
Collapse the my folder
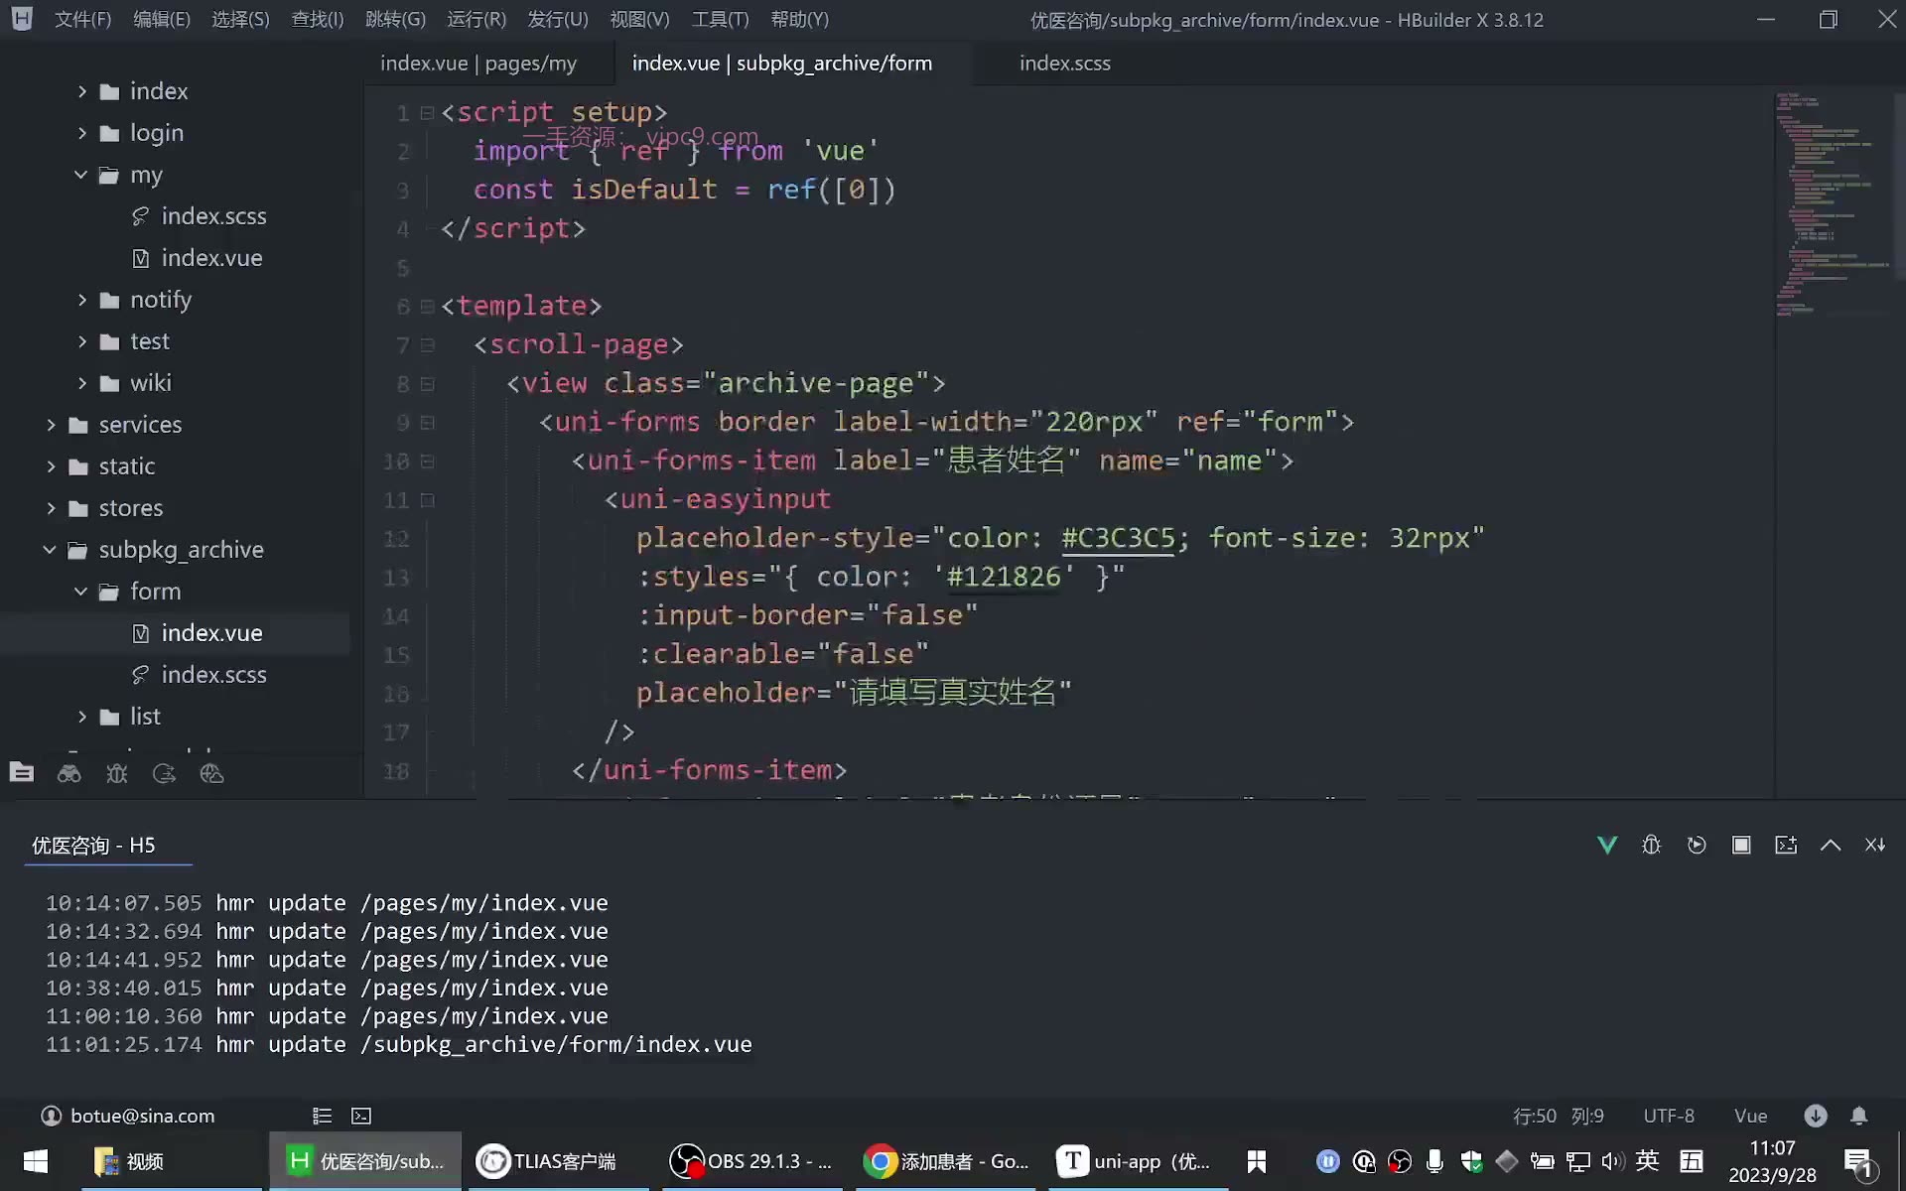pyautogui.click(x=81, y=175)
